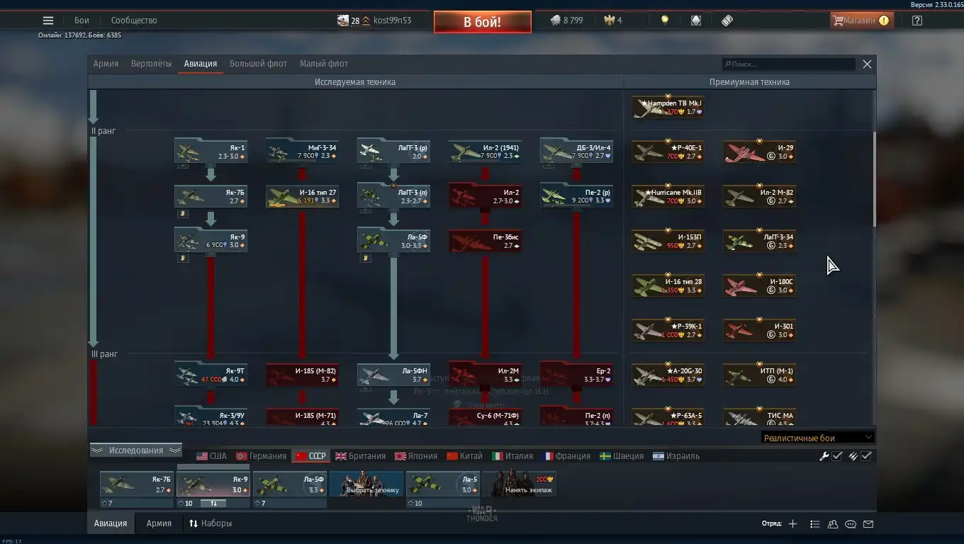Select premium P-40E-1 card
Image resolution: width=964 pixels, height=544 pixels.
(x=668, y=152)
